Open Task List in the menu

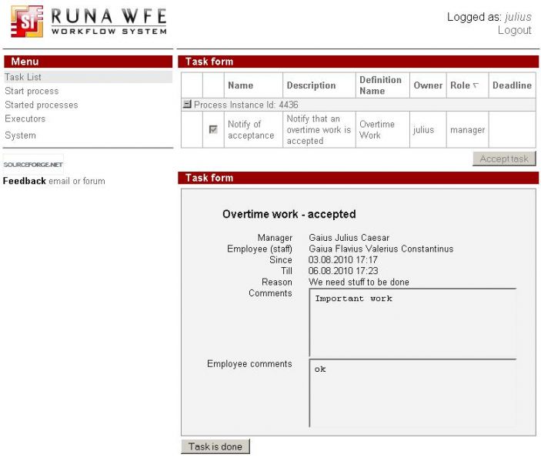23,77
